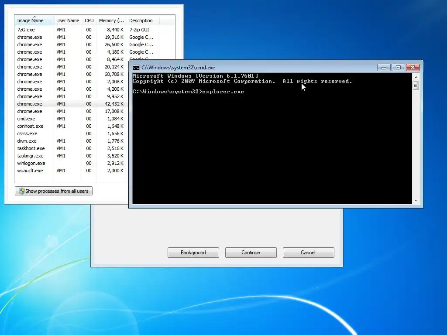Screen dimensions: 447x335
Task: Select chrome.exe using 42,432 K memory
Action: coord(71,104)
